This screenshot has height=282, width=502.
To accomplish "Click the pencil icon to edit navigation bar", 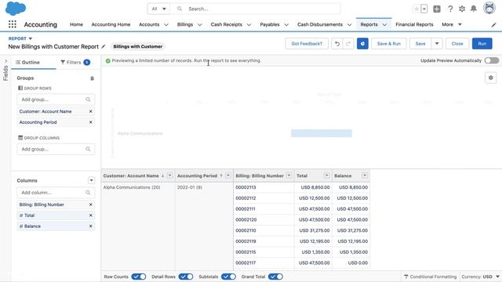I will 493,24.
